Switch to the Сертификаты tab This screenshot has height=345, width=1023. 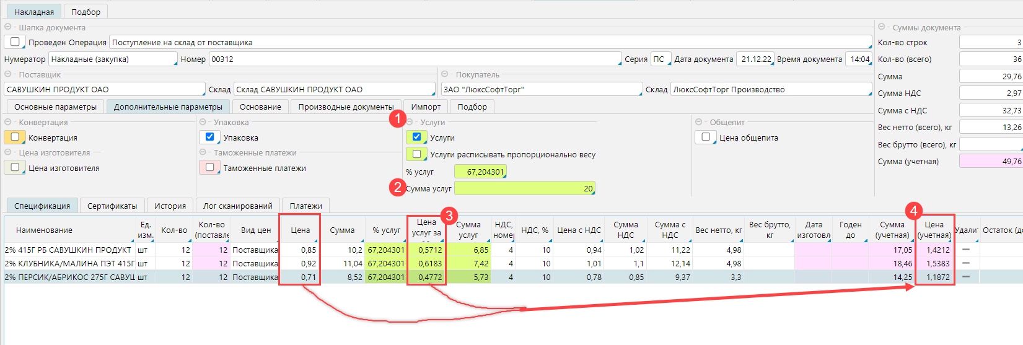(x=112, y=206)
